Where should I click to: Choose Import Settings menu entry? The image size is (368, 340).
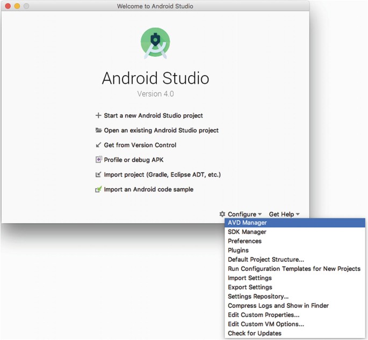pyautogui.click(x=295, y=278)
